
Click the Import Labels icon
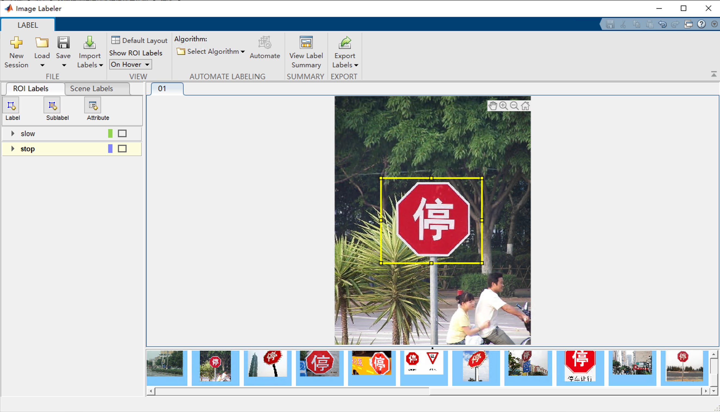90,43
